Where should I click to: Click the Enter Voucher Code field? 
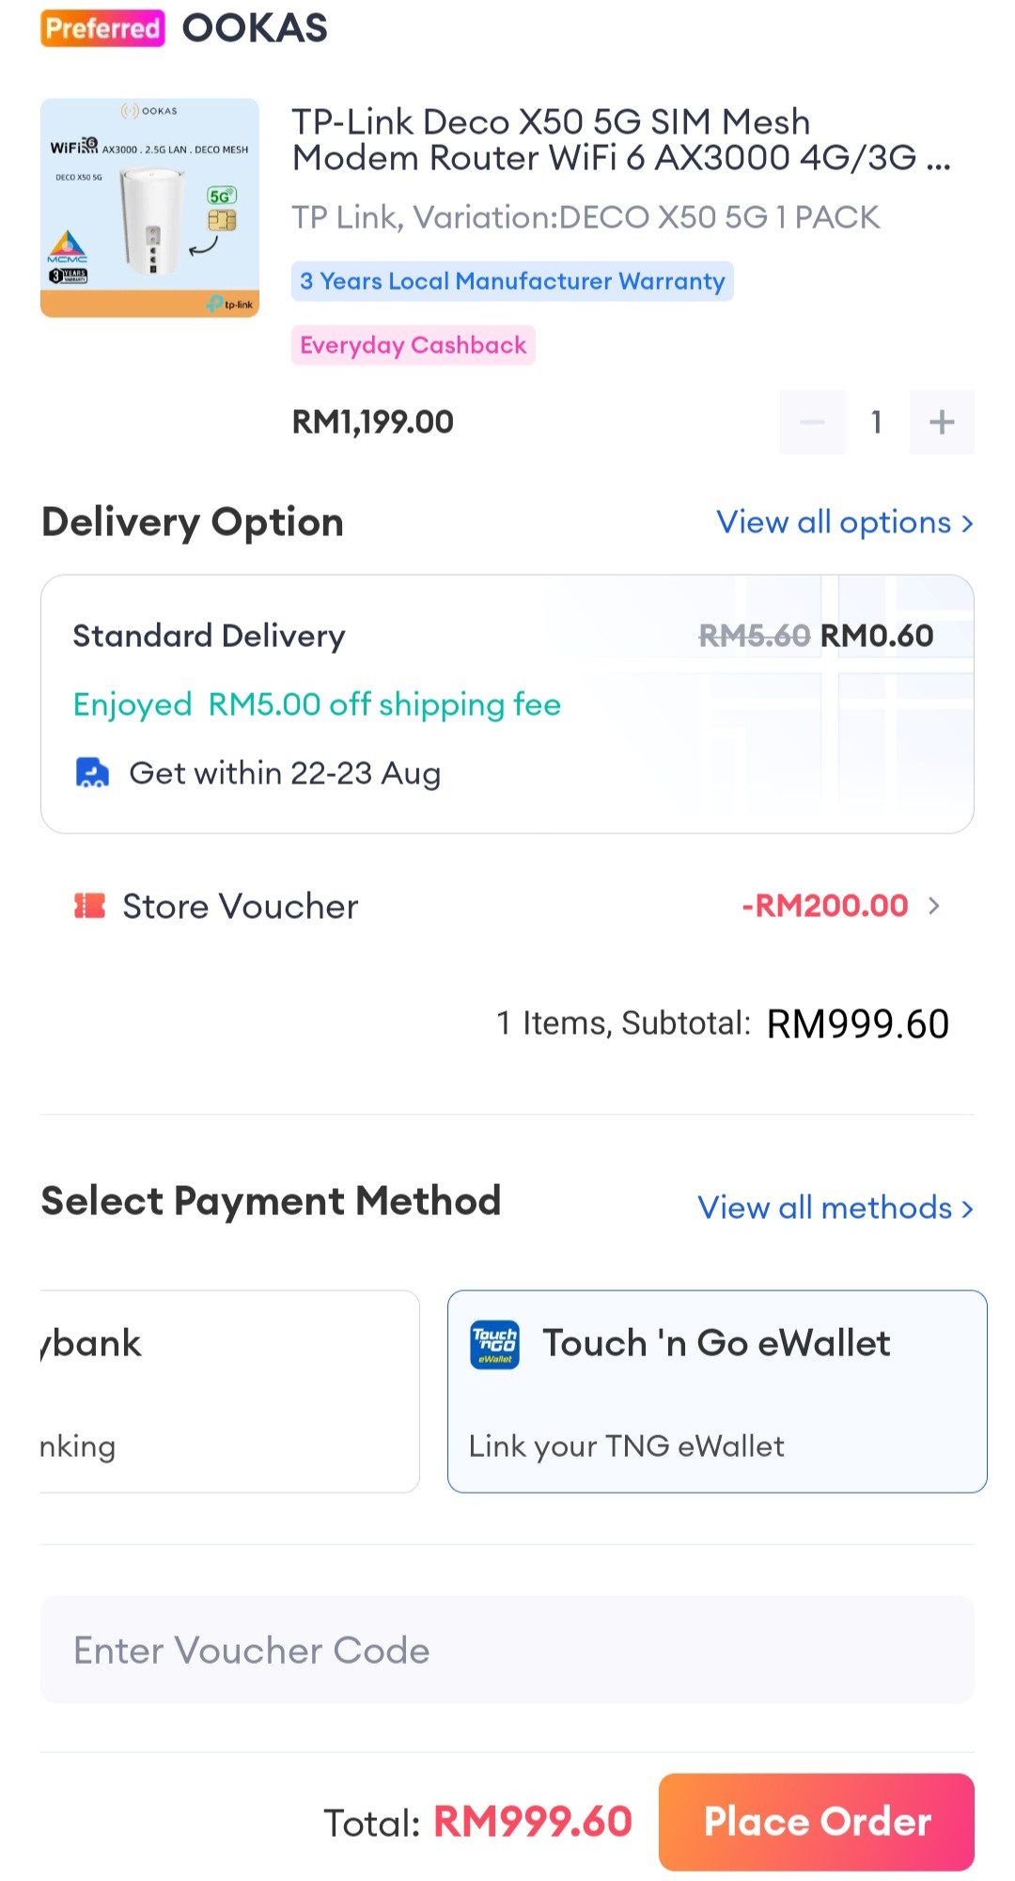(x=507, y=1651)
